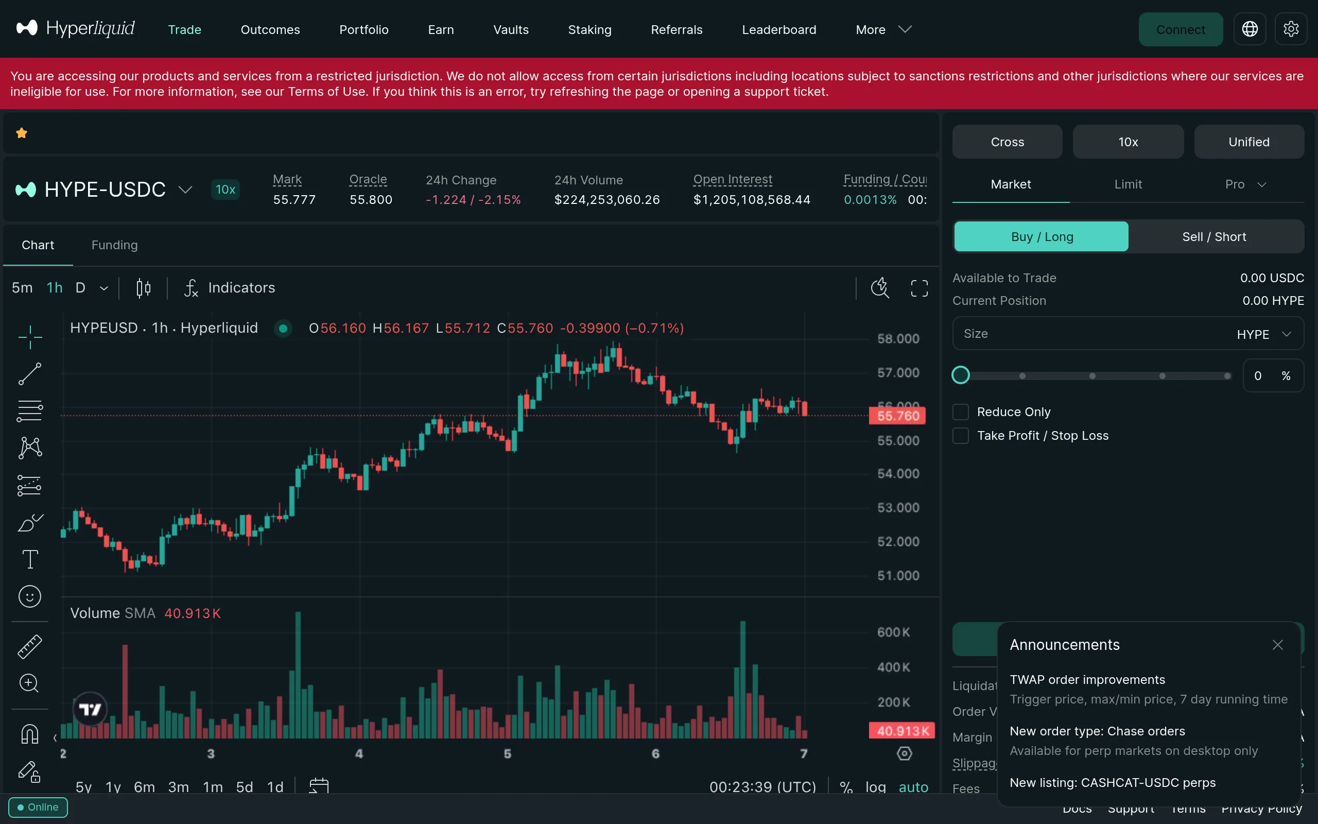Open the settings gear icon

tap(1291, 29)
